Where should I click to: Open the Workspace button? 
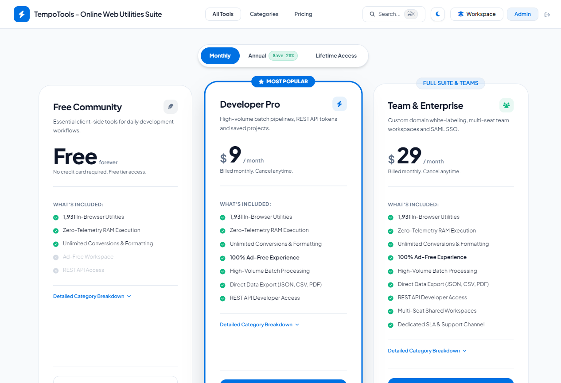477,14
